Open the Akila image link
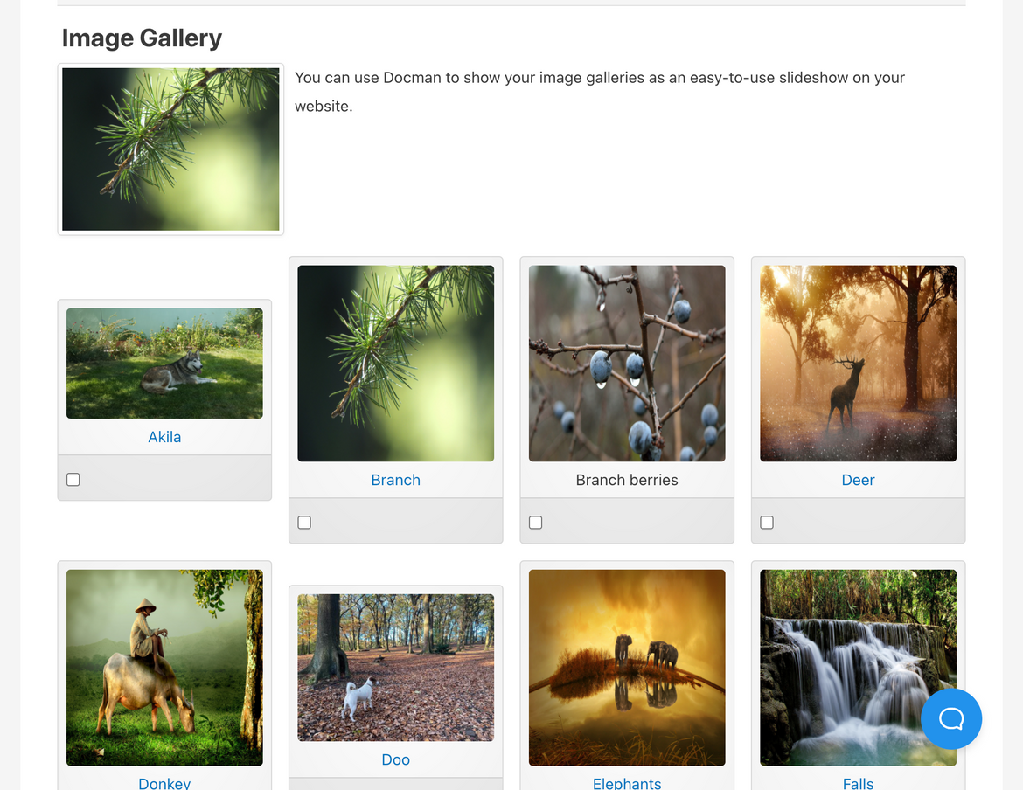 point(164,437)
